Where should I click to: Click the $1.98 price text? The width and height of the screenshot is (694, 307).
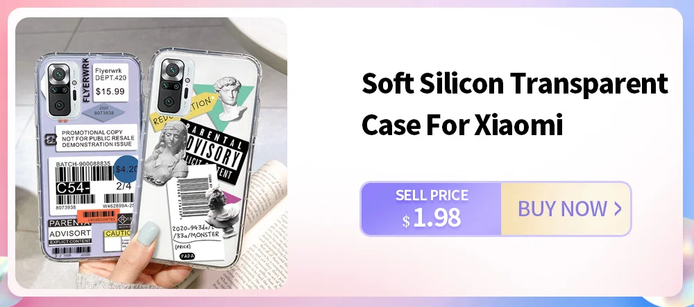tap(432, 218)
